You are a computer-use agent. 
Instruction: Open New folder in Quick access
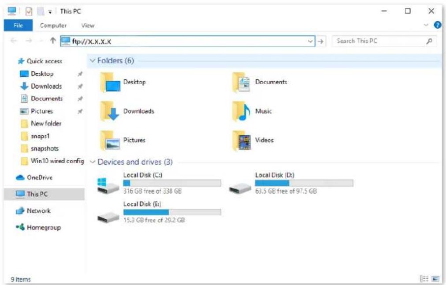pyautogui.click(x=46, y=124)
